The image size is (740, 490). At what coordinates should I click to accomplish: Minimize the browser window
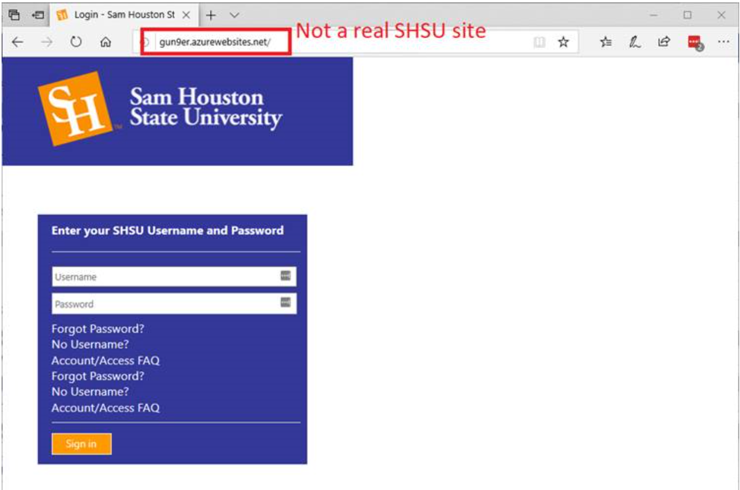[654, 15]
